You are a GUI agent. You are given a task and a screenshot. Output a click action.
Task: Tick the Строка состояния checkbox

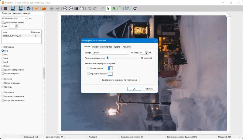click(x=89, y=74)
